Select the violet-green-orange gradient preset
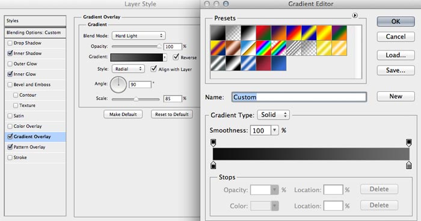Screen dimensions: 421x221 tap(339, 33)
